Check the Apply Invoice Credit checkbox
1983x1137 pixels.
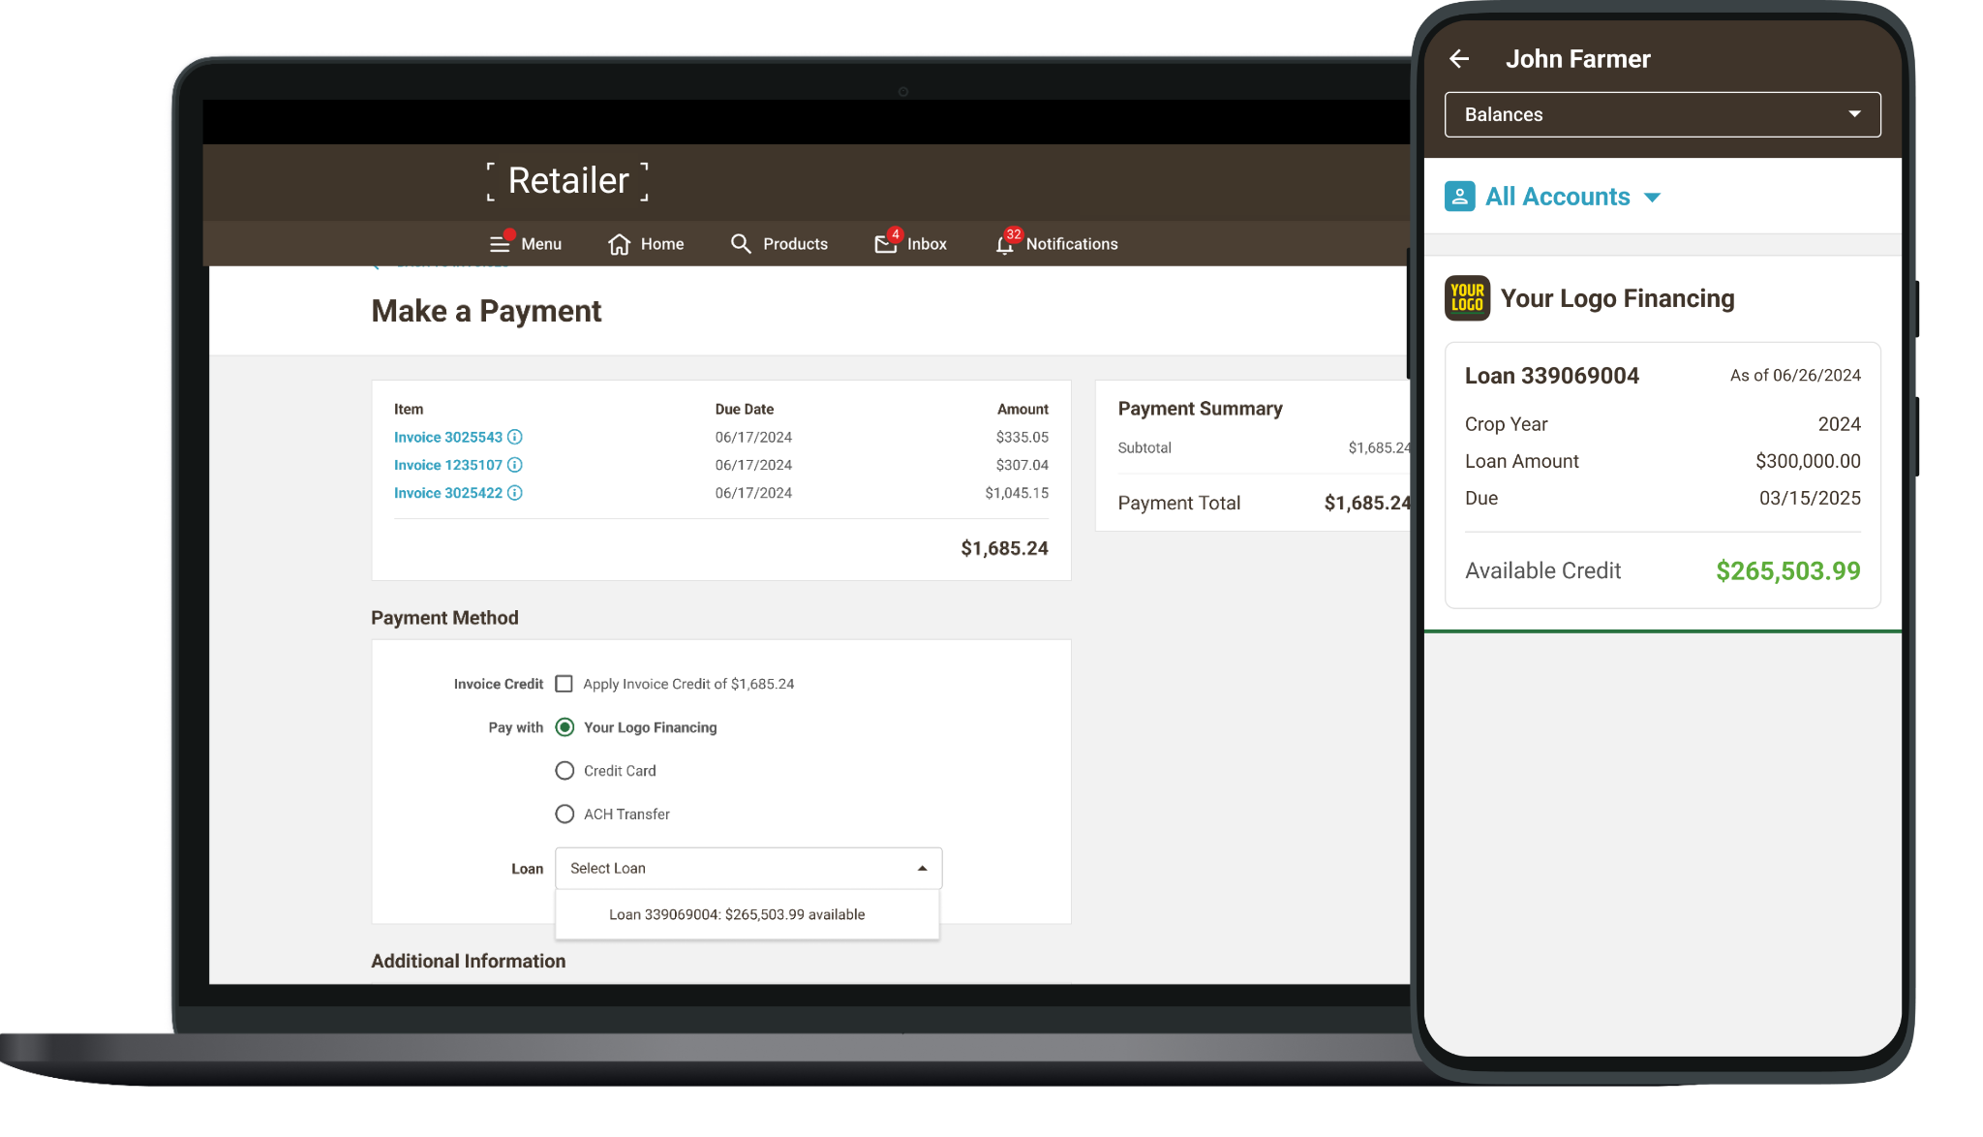564,684
